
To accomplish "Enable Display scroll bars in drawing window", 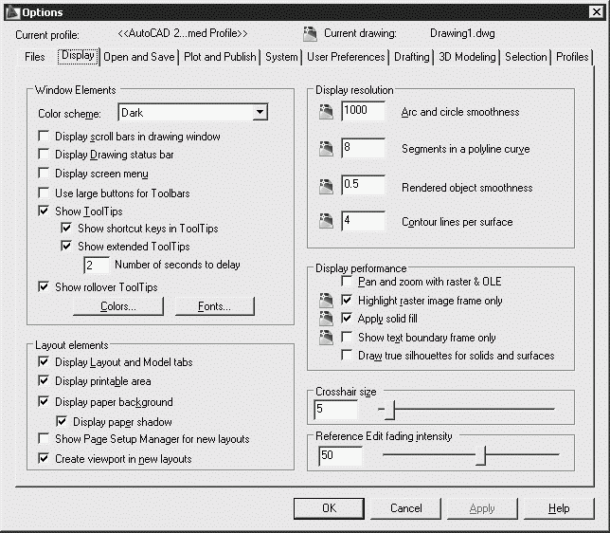I will (44, 137).
